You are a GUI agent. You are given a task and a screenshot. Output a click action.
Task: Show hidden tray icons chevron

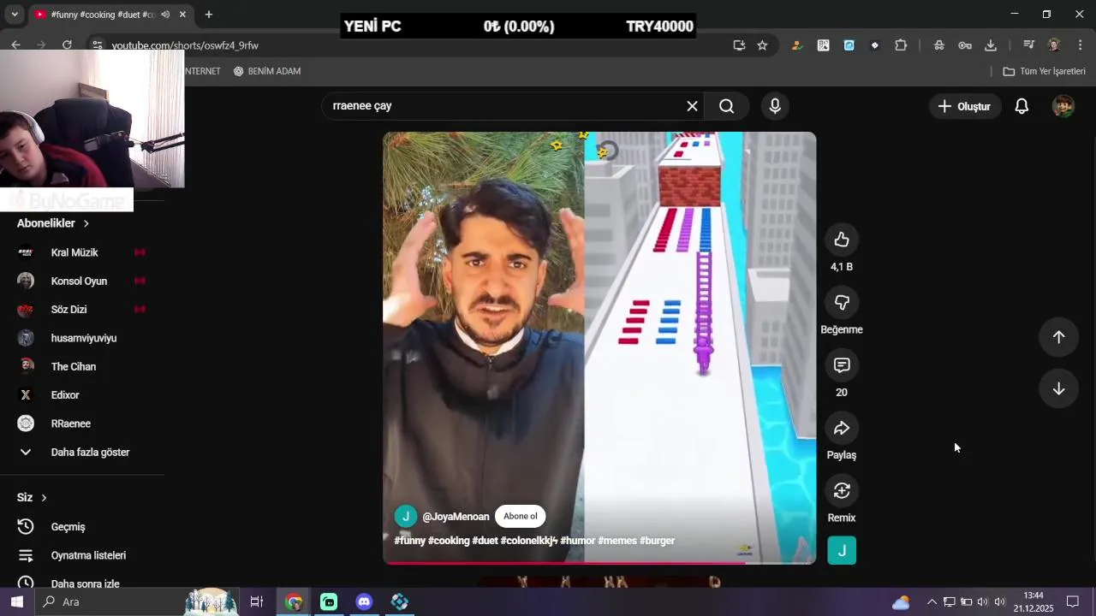click(932, 601)
